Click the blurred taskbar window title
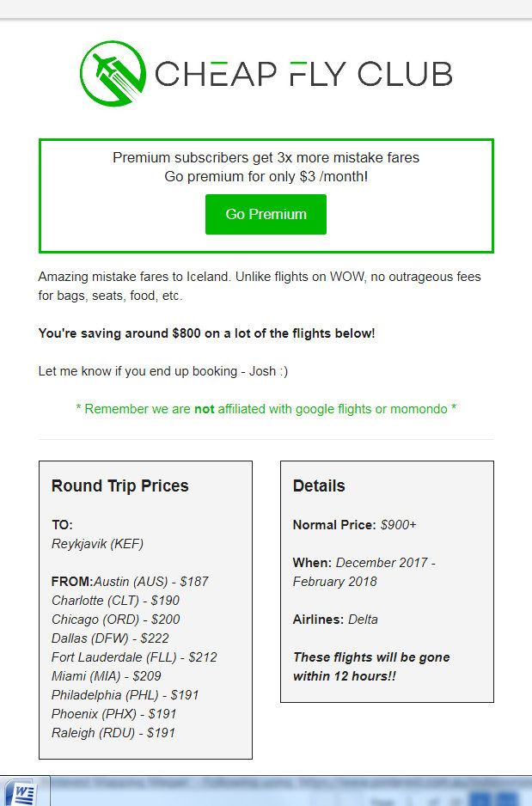532x806 pixels. coord(278,784)
